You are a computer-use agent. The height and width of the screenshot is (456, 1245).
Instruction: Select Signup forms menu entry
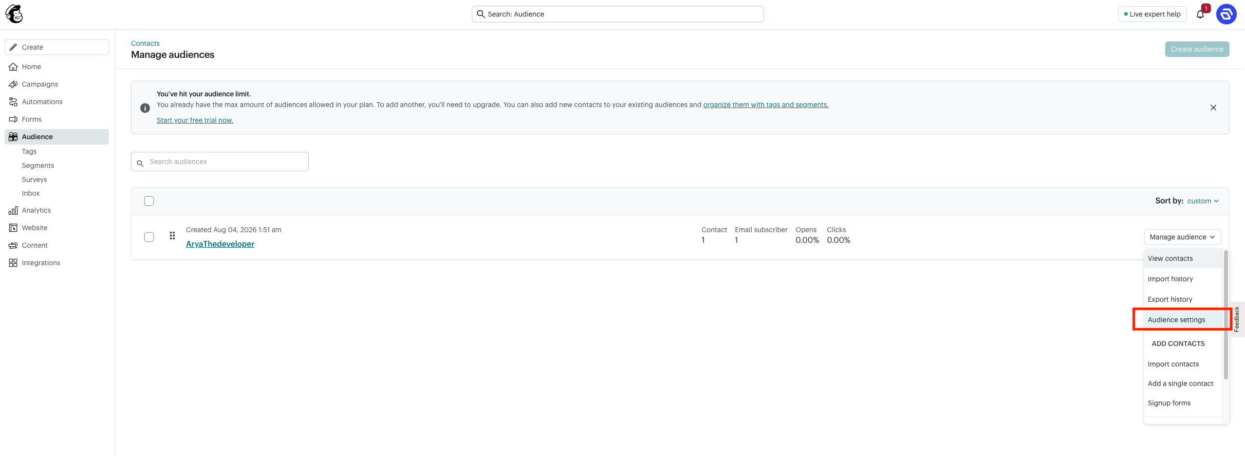1183,403
